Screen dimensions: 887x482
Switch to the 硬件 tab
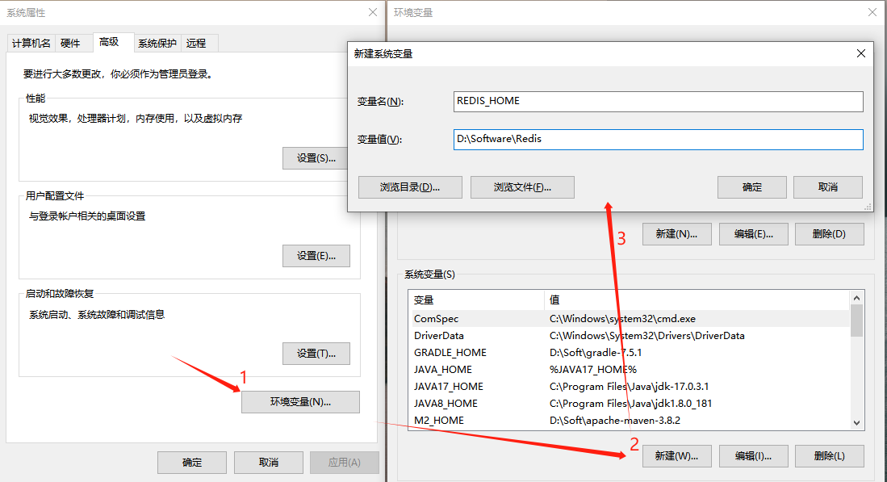71,43
